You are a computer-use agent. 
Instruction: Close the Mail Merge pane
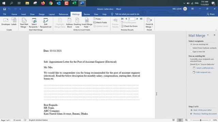(x=214, y=35)
